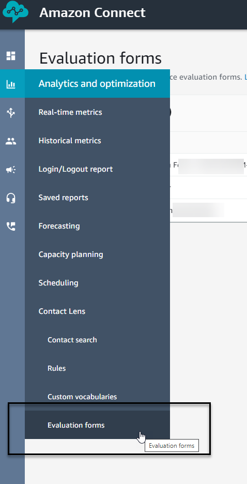
Task: Open the Headset agent sidebar icon
Action: click(x=11, y=198)
